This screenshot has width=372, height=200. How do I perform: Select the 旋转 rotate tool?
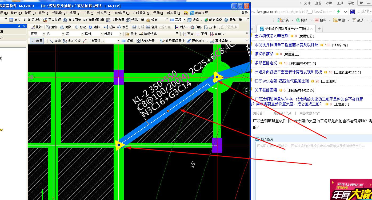(94, 27)
